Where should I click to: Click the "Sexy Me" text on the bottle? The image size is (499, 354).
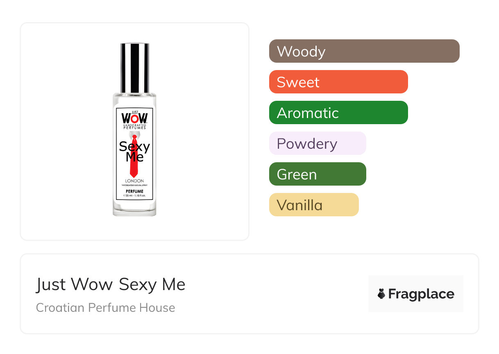click(x=134, y=151)
